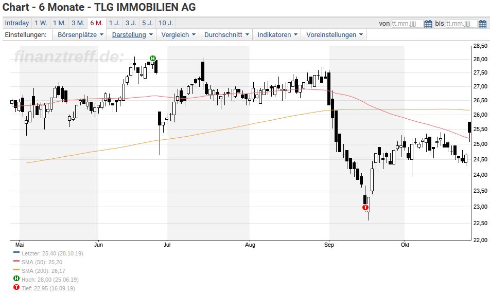Viewport: 490px width, 295px height.
Task: Click the 'Okt' x-axis label
Action: pos(405,245)
